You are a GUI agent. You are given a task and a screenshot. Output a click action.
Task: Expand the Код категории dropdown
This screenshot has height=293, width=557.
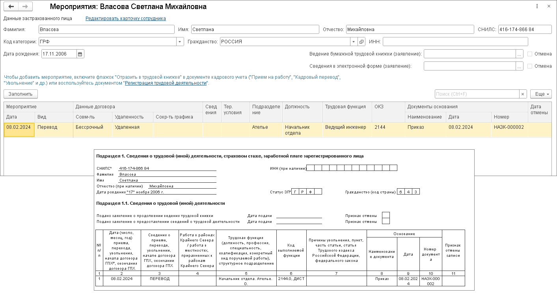pos(180,42)
